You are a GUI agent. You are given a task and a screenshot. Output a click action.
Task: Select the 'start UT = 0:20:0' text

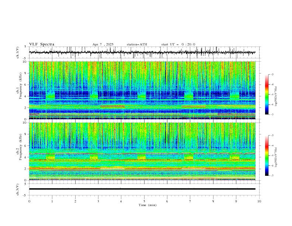pos(178,44)
